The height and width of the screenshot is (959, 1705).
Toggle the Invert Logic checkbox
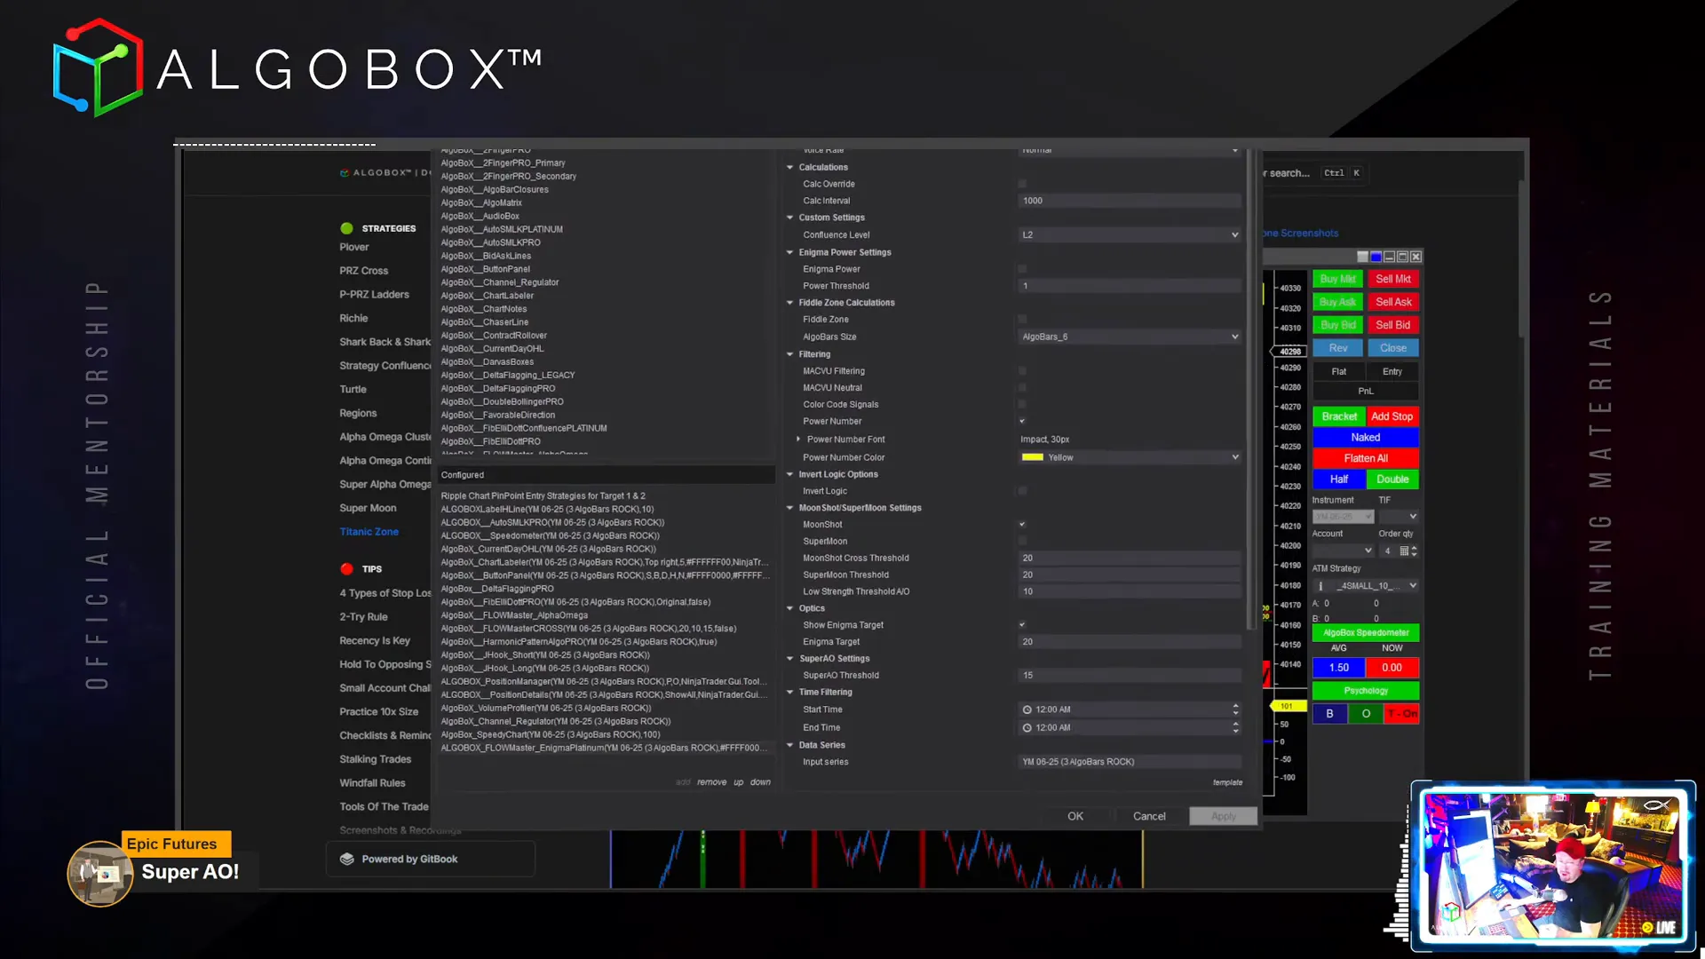[1022, 491]
